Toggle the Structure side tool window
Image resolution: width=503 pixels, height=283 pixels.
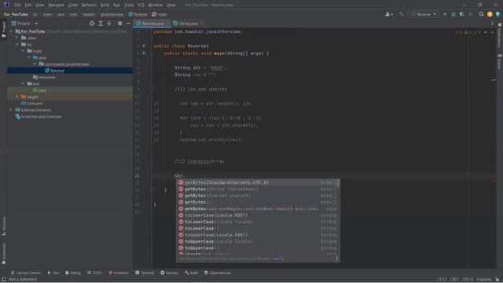[x=4, y=226]
